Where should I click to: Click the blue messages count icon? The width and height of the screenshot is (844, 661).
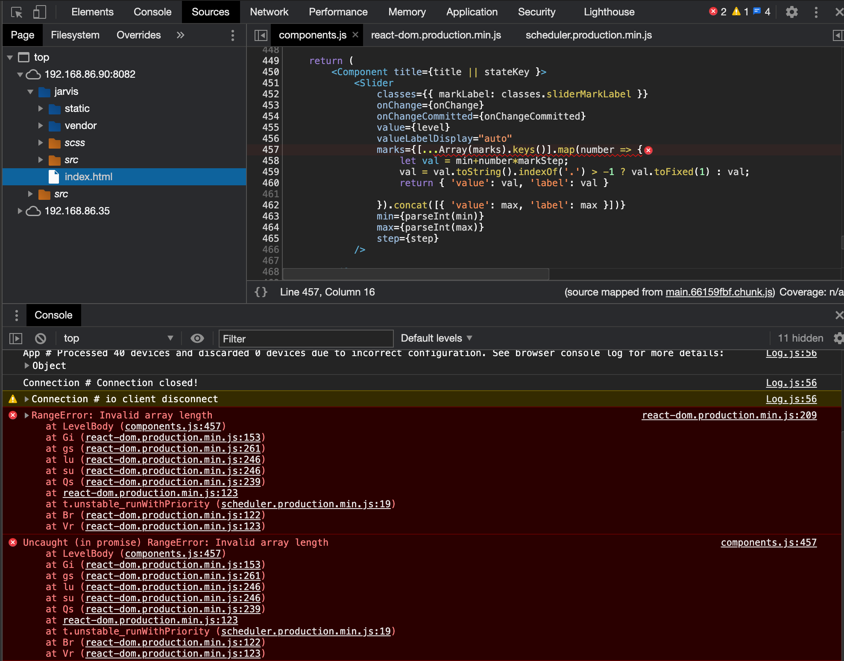pyautogui.click(x=757, y=12)
